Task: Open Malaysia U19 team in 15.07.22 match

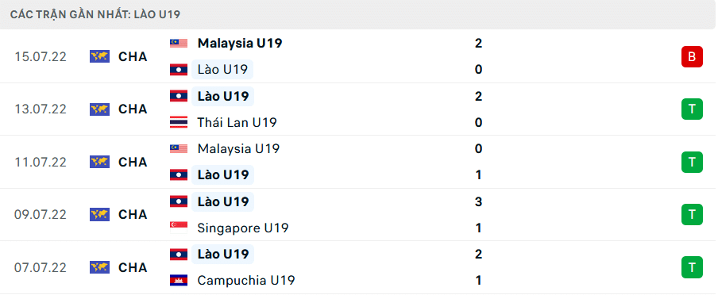Action: (240, 44)
